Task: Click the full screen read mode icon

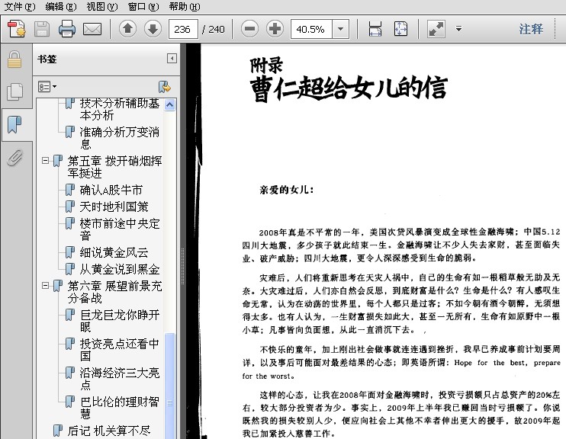Action: click(x=436, y=29)
